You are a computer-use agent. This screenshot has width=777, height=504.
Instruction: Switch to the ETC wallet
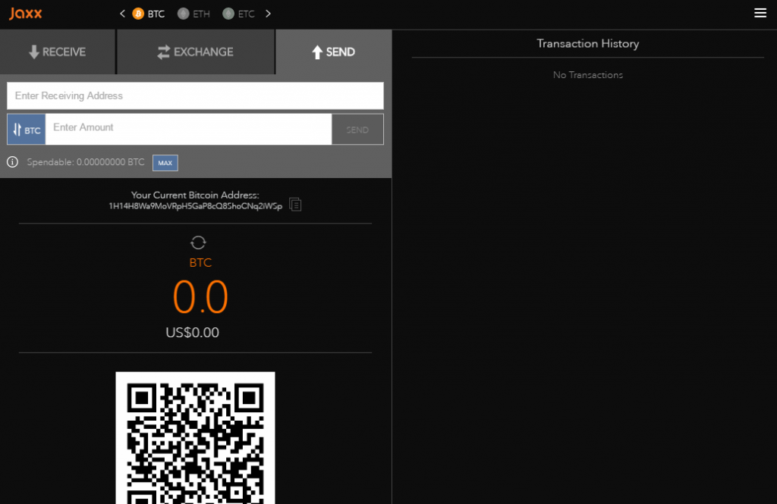pos(239,14)
